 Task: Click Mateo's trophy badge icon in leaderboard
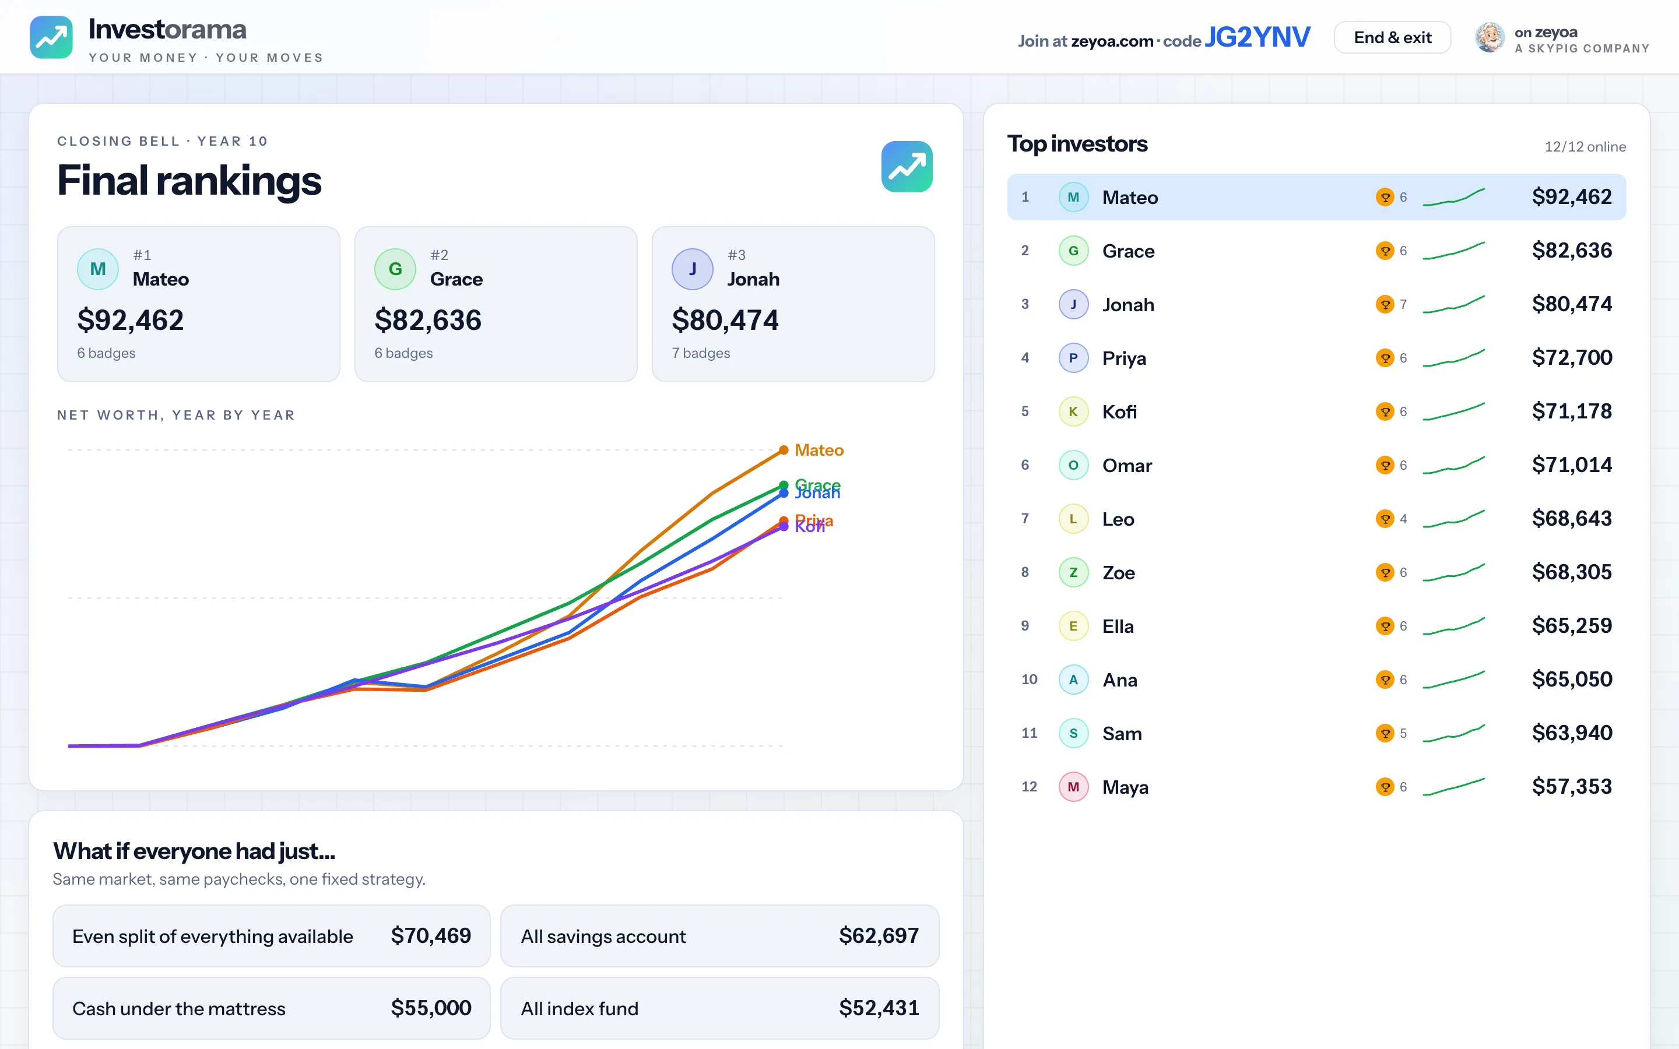click(x=1385, y=197)
